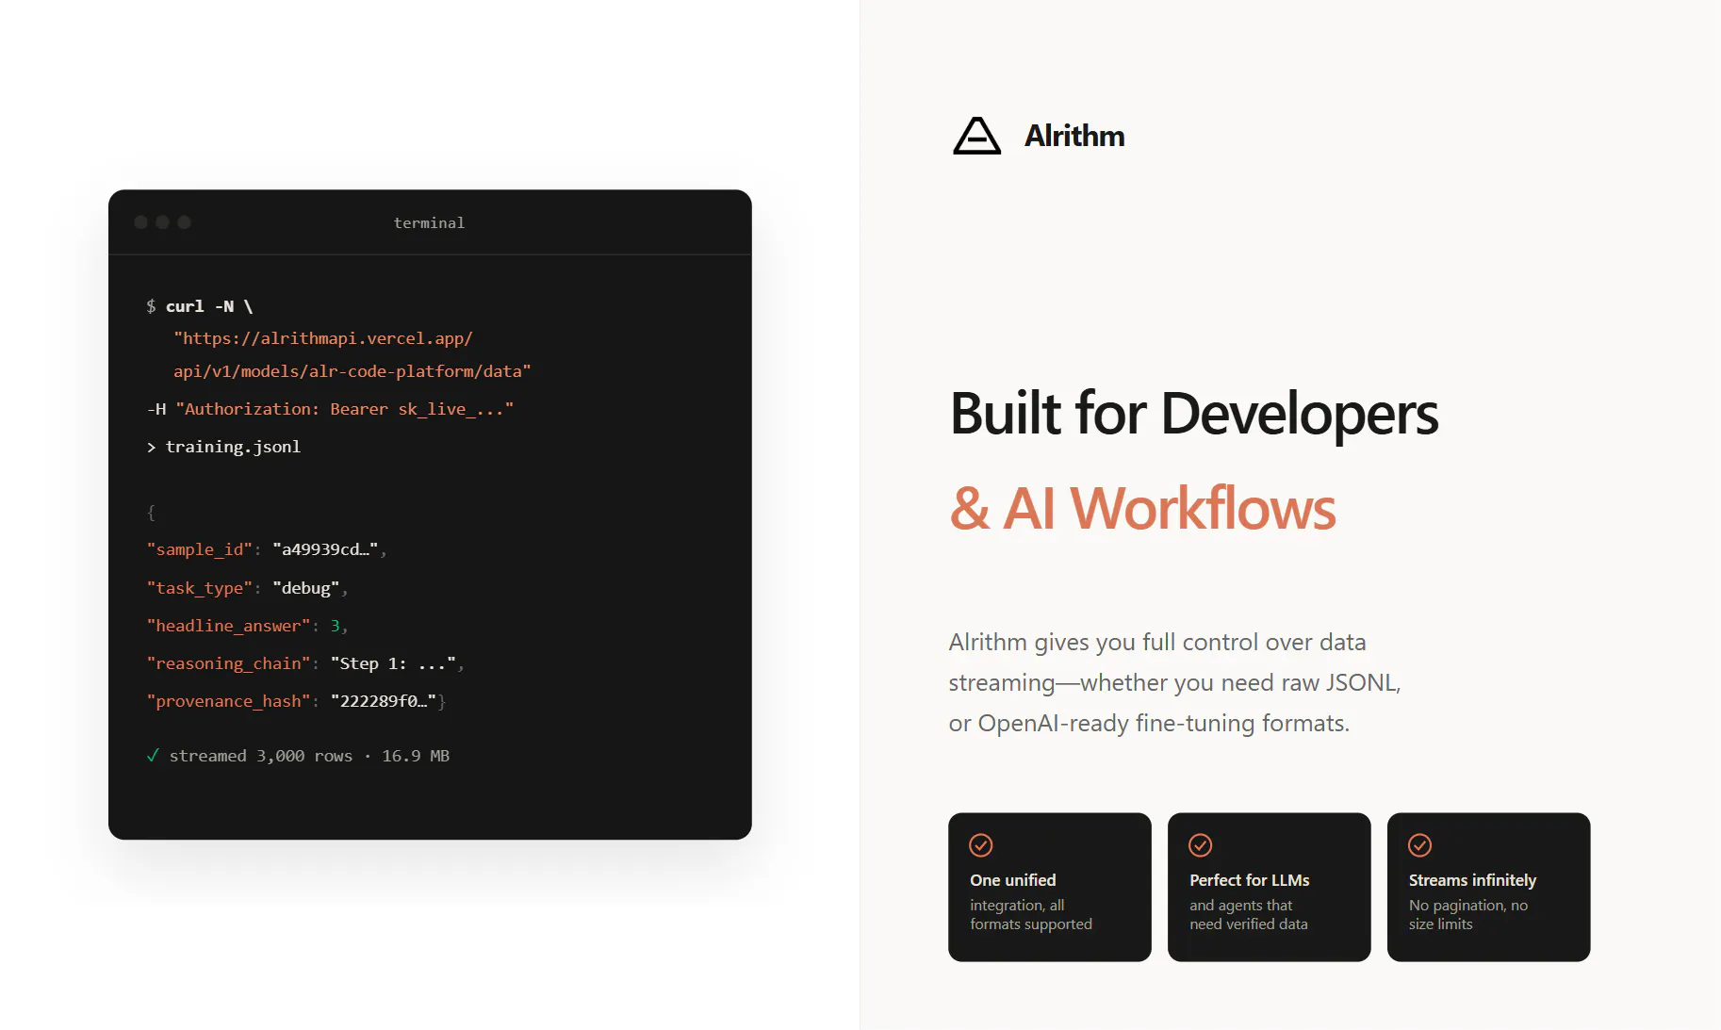Click the 'streamed 3,000 rows' status text

(x=261, y=756)
